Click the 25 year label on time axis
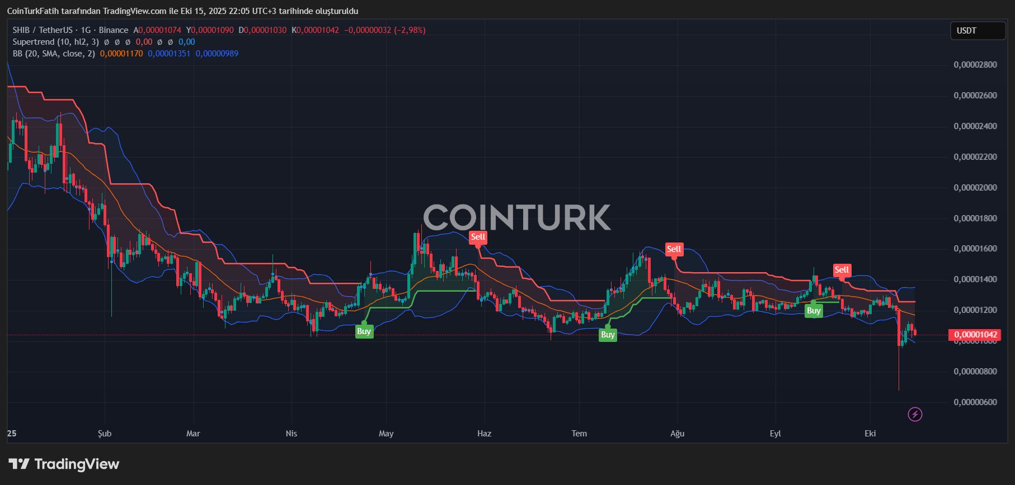The height and width of the screenshot is (485, 1015). click(x=12, y=434)
